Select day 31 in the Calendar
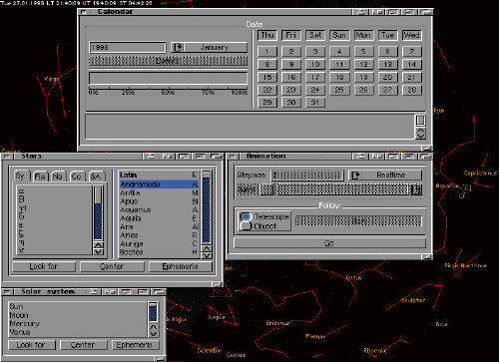499x362 pixels. tap(315, 103)
